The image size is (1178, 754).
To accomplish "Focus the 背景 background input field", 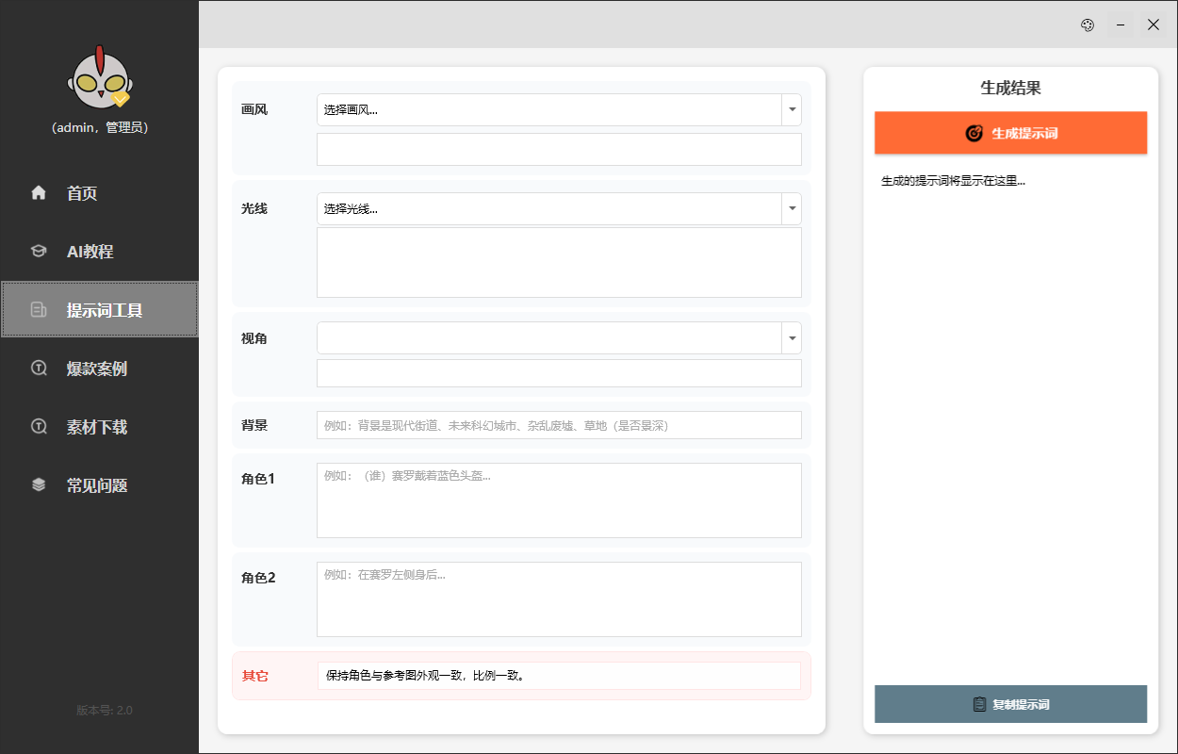I will 558,425.
